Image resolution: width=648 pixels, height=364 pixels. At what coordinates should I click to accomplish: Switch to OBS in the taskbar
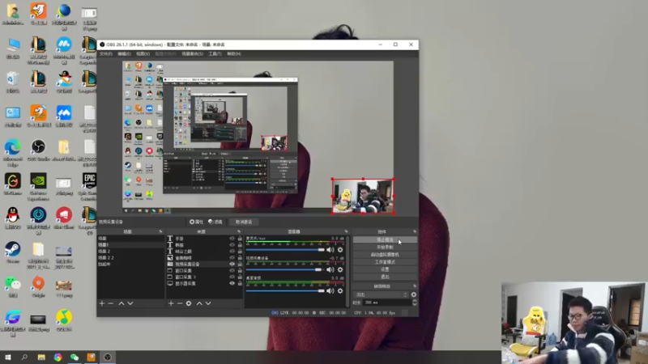tap(108, 357)
